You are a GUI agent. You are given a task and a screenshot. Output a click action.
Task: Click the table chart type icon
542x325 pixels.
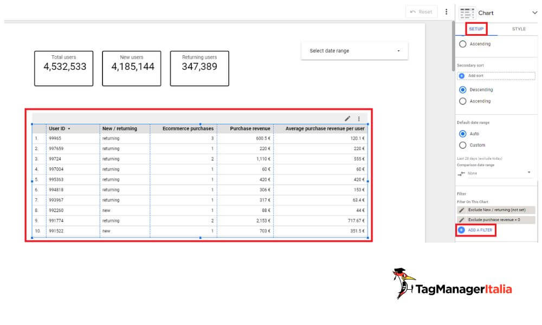pos(467,13)
